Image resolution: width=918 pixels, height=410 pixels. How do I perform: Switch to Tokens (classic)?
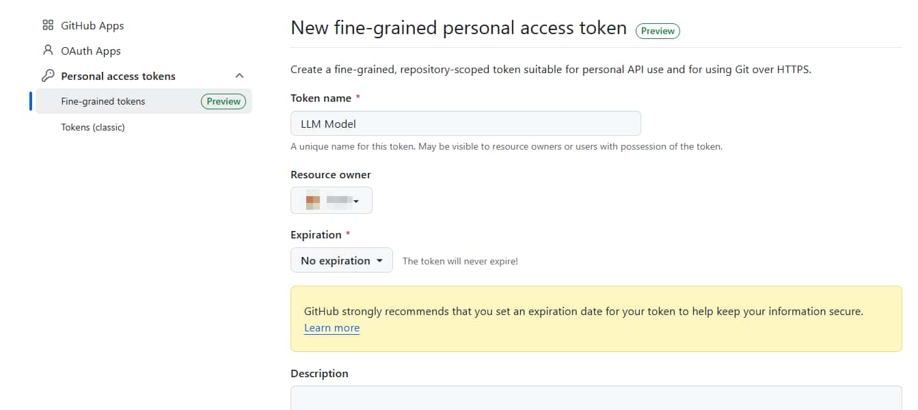[x=93, y=127]
